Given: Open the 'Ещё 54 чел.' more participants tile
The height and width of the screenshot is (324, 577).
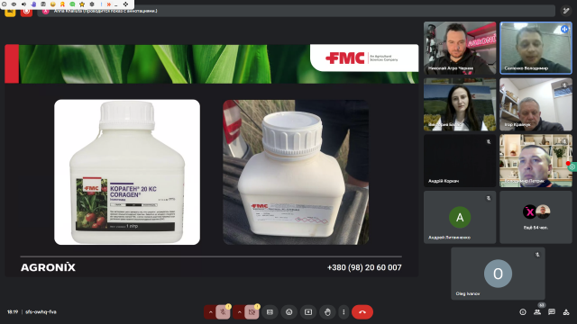Looking at the screenshot, I should 536,217.
